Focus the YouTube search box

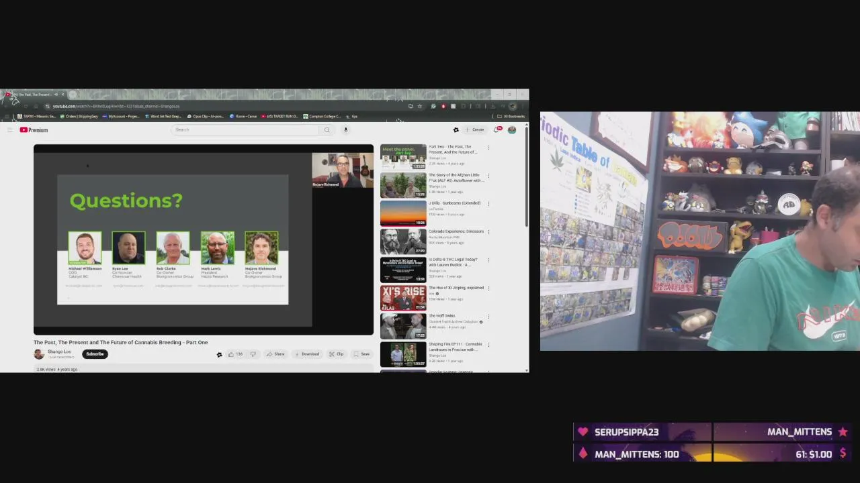(245, 129)
